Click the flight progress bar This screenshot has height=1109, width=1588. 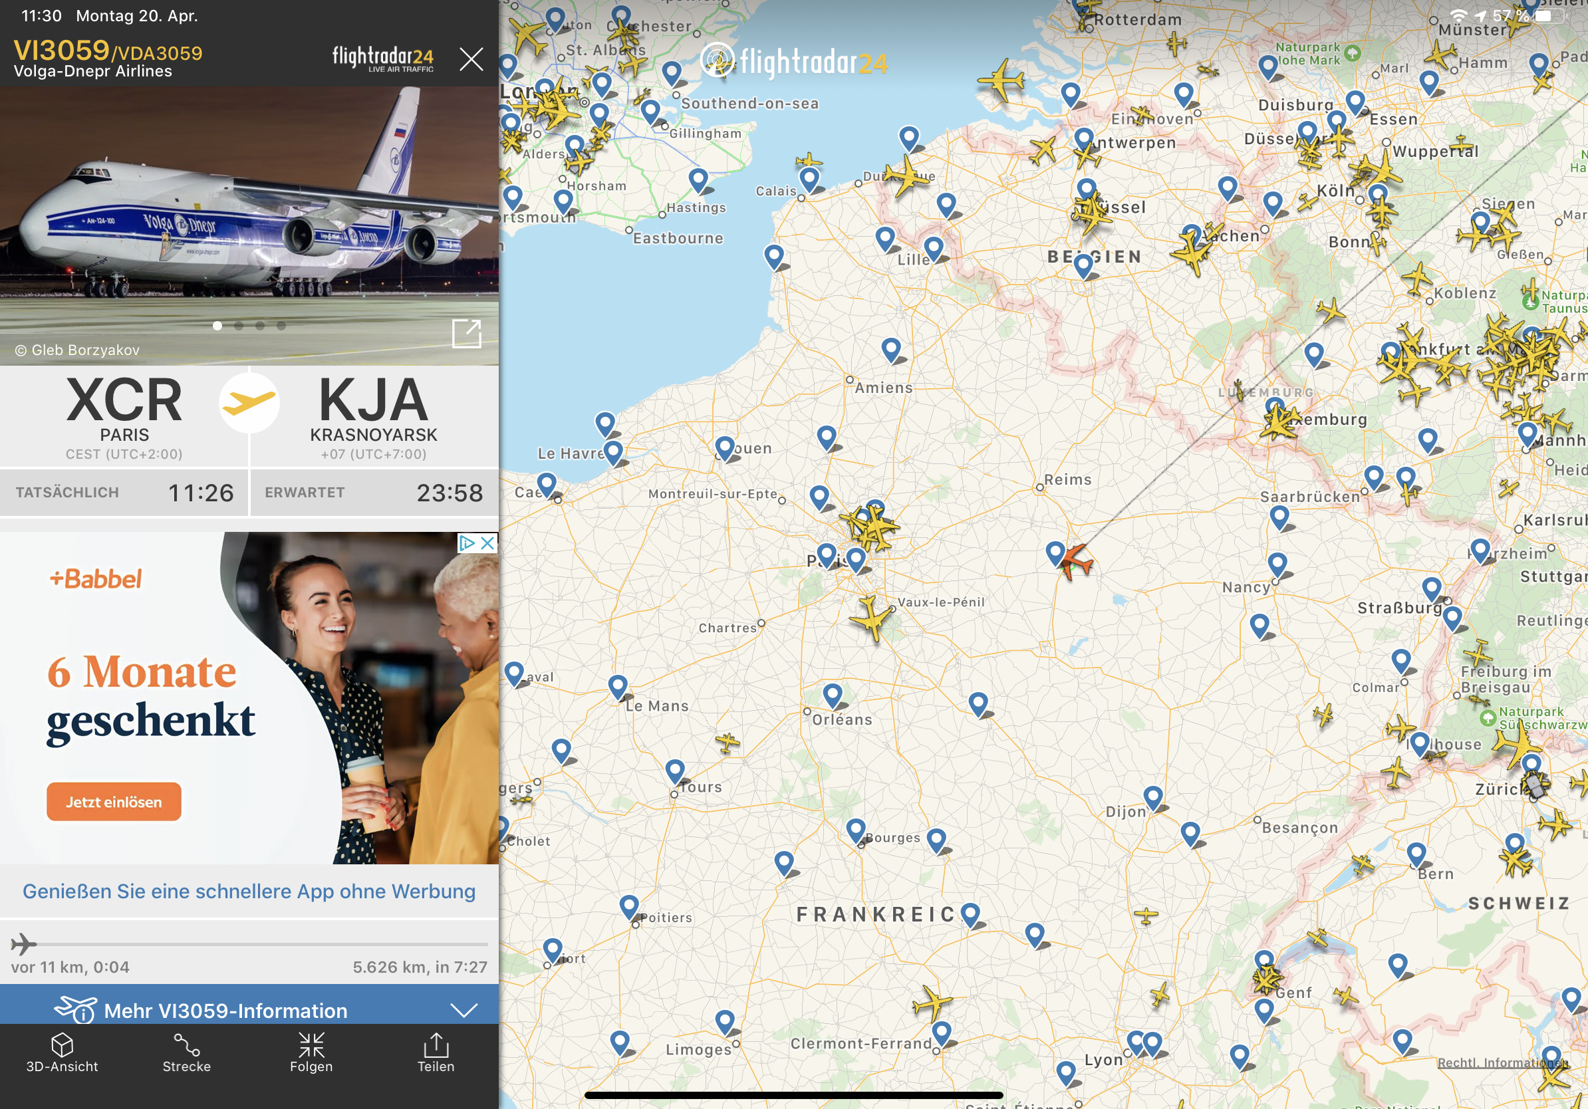coord(249,943)
